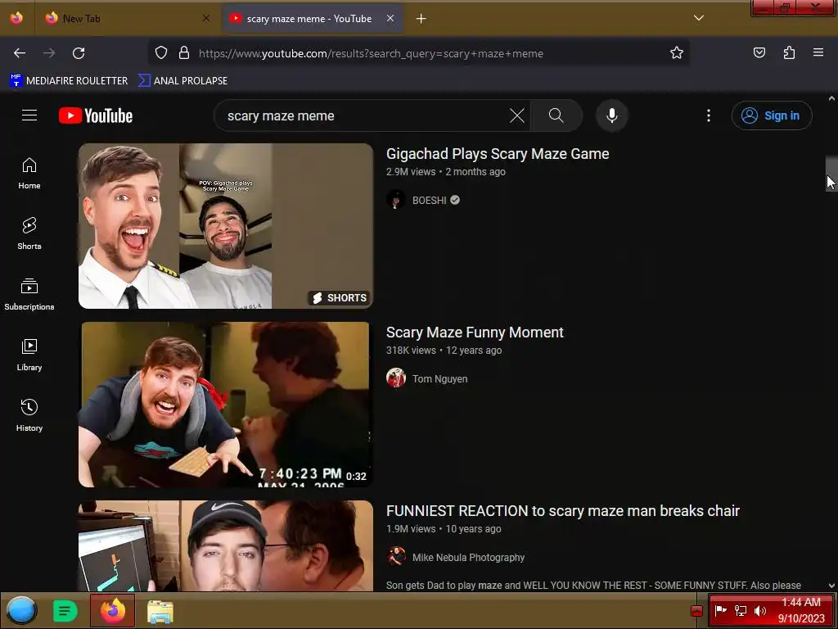Select the scary maze meme YouTube tab

(x=313, y=19)
